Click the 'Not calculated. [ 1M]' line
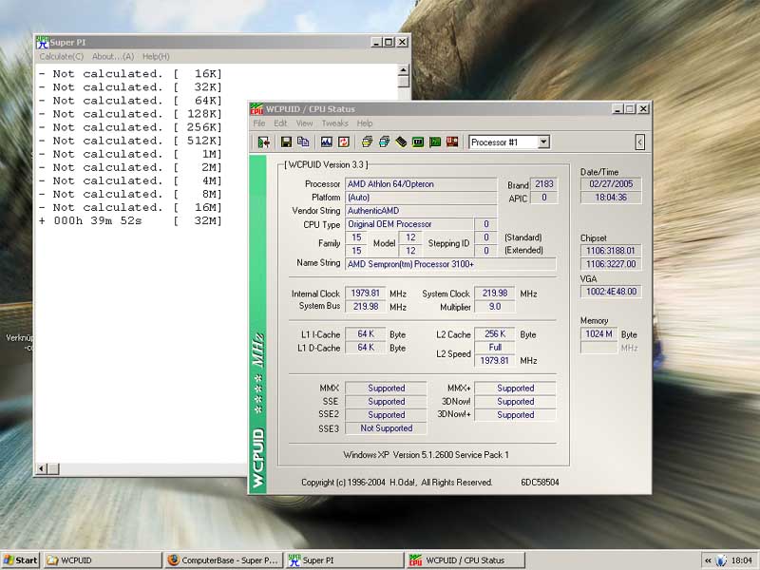 click(130, 154)
